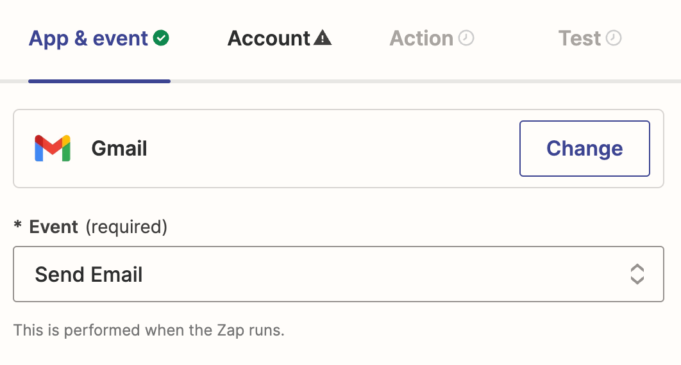
Task: Switch to the Account tab
Action: tap(269, 39)
